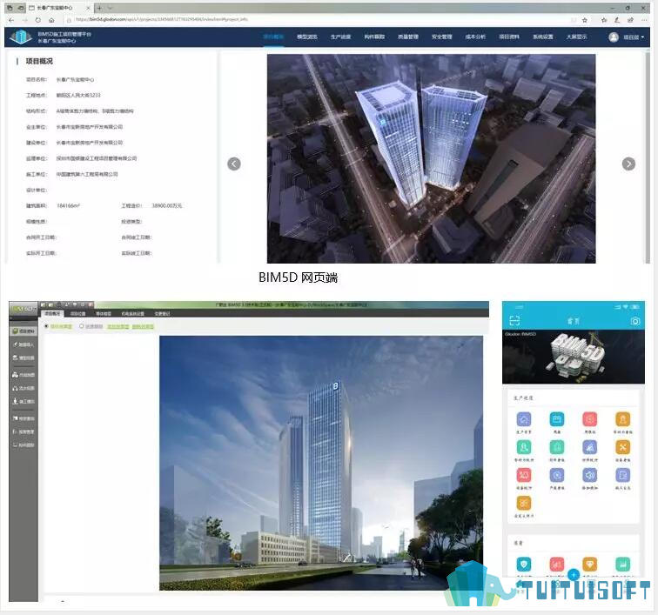
Task: Open the construction simulation module in sidebar
Action: (23, 402)
